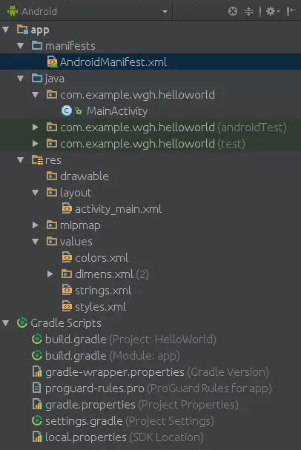The width and height of the screenshot is (301, 450).
Task: Click the scroll from source target icon
Action: point(233,11)
